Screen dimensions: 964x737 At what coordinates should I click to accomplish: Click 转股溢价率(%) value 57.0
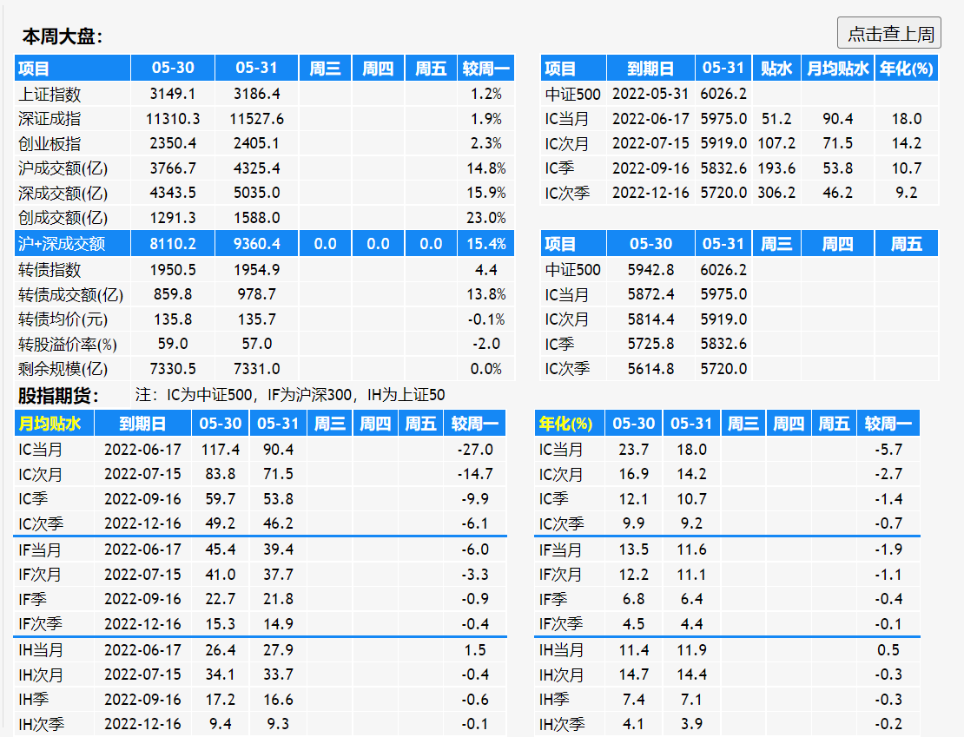(x=256, y=344)
